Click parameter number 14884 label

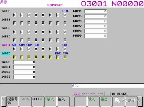(x=6, y=45)
